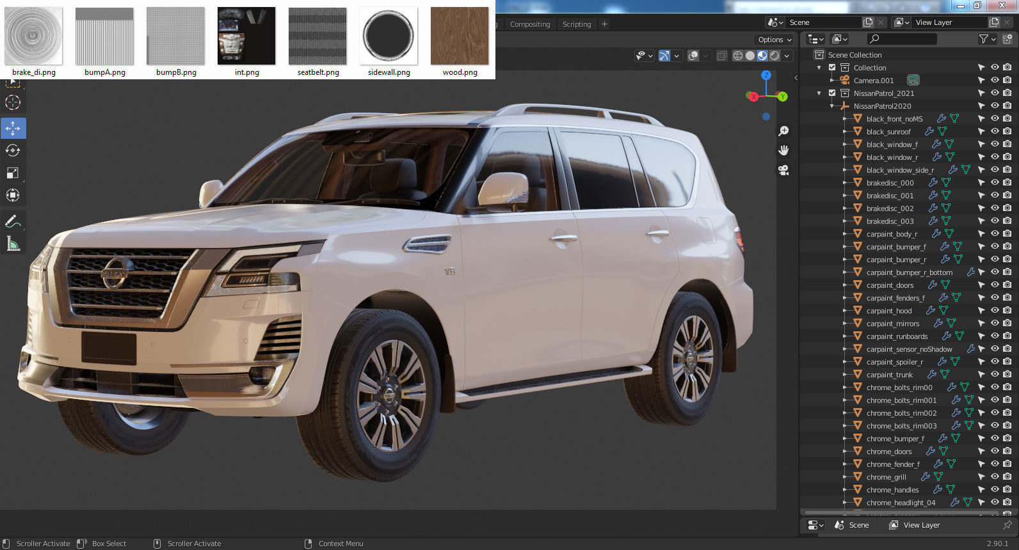Toggle render visibility for black_window_f

click(x=1007, y=144)
